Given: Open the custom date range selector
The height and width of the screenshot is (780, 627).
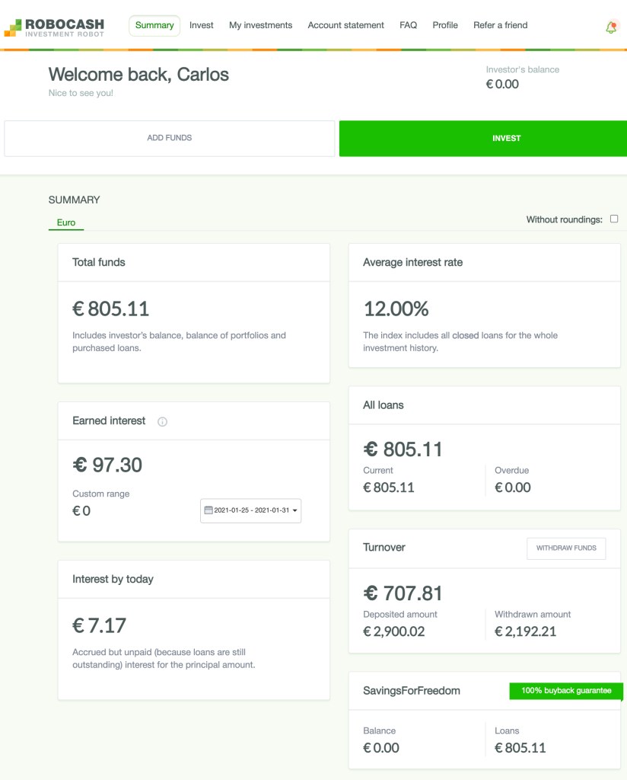Looking at the screenshot, I should pos(251,511).
